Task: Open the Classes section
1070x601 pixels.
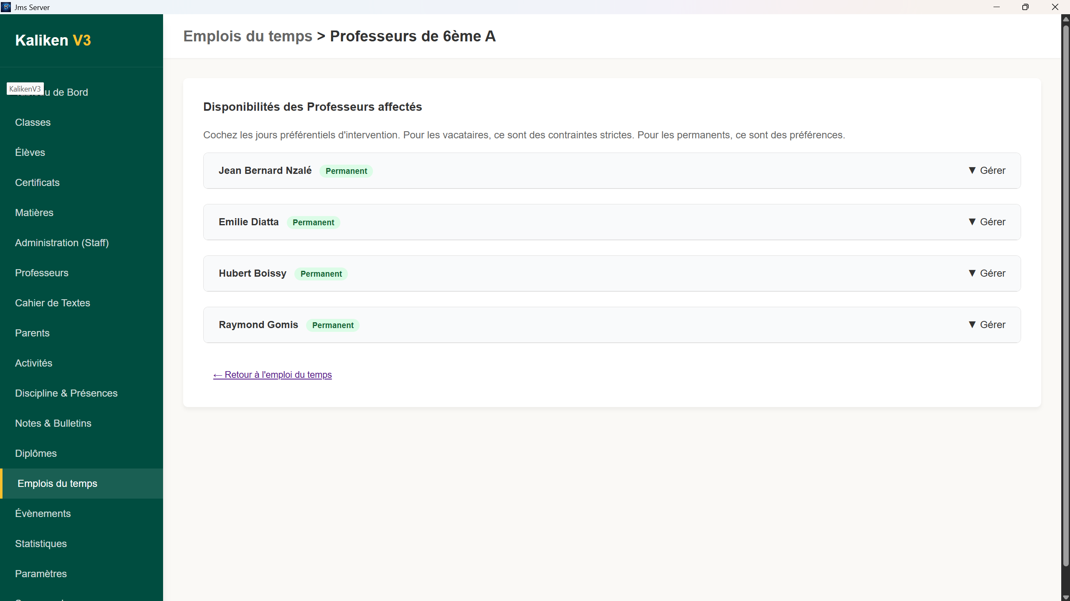Action: click(33, 122)
